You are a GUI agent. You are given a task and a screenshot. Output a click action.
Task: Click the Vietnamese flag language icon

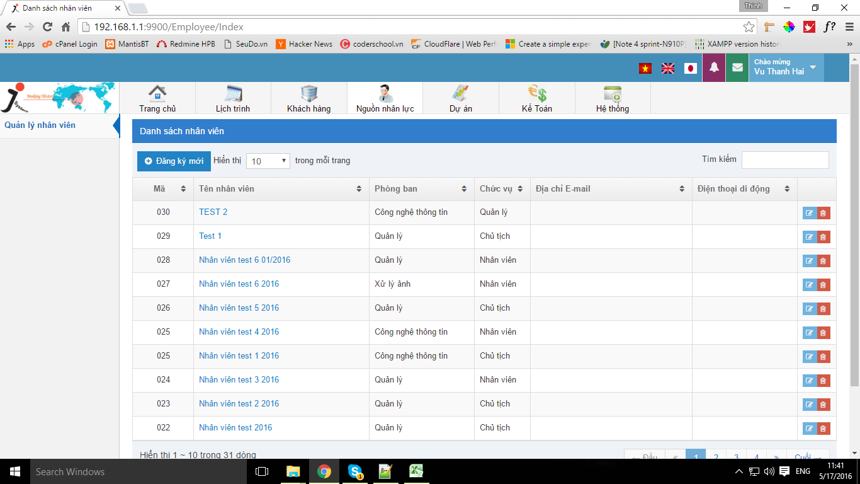click(645, 68)
